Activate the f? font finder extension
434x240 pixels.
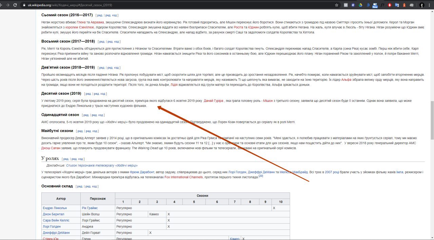[382, 5]
